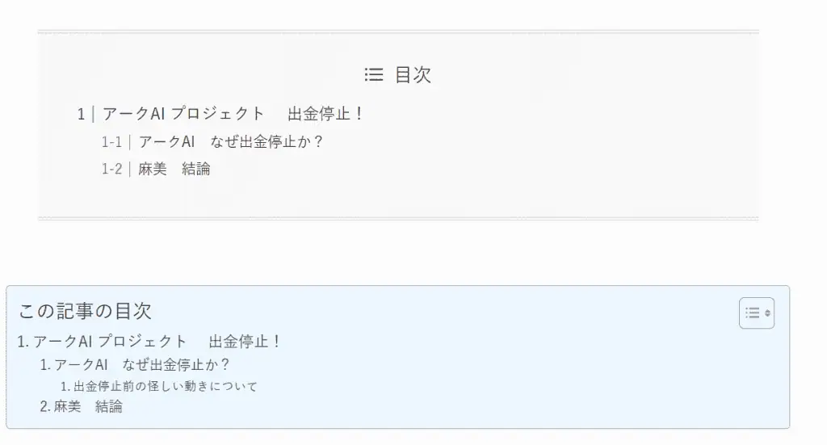Jump to 出金停止前の怪しい動きについて
This screenshot has height=445, width=827.
coord(165,387)
